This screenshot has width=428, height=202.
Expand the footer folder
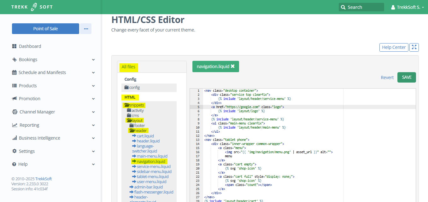click(139, 125)
